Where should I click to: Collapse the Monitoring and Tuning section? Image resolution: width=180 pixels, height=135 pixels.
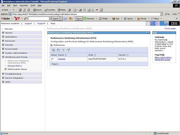3,57
